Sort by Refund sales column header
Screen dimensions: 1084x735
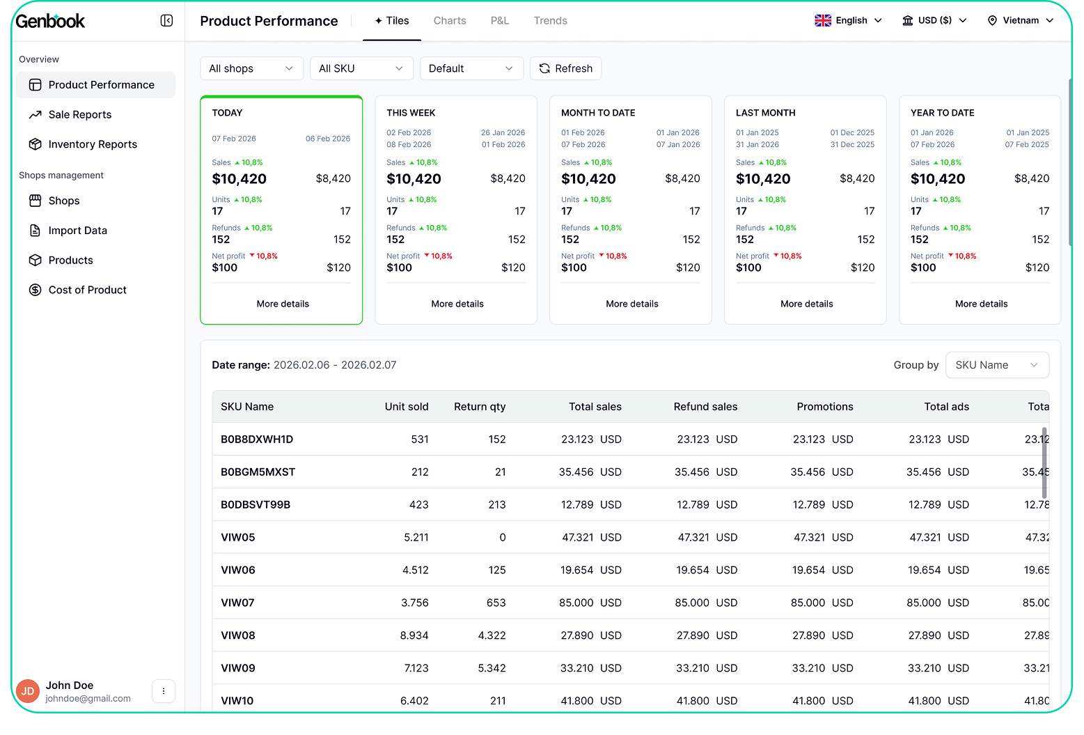point(705,407)
